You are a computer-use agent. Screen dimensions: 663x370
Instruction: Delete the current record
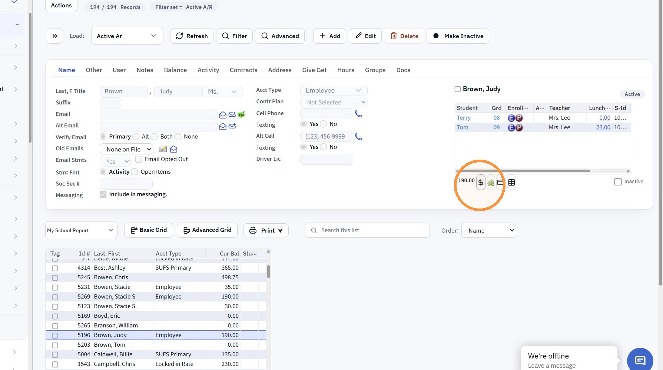click(x=404, y=36)
